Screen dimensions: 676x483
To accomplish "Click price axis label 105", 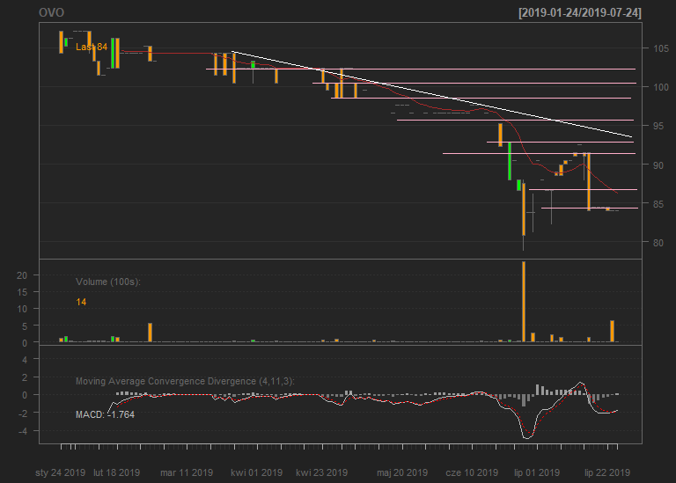I will coord(661,48).
